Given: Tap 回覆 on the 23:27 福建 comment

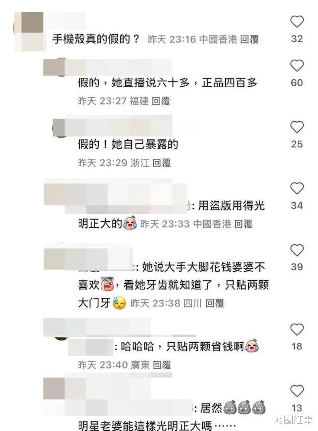Looking at the screenshot, I should pyautogui.click(x=161, y=101).
